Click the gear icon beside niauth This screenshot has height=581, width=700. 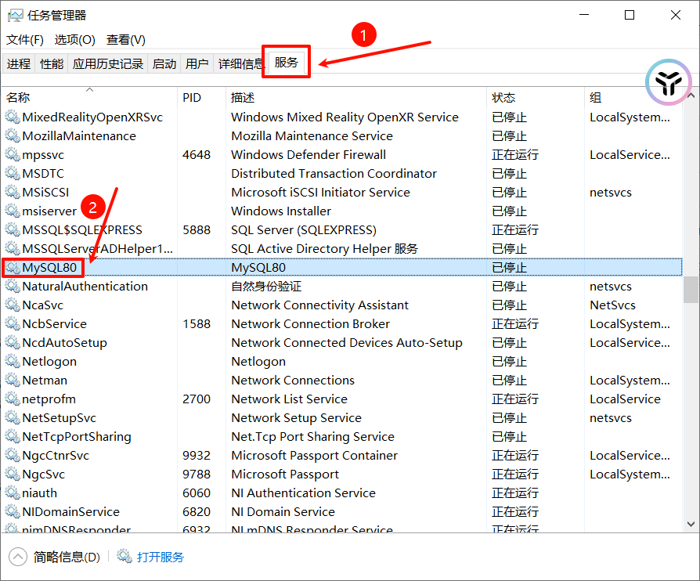point(13,493)
